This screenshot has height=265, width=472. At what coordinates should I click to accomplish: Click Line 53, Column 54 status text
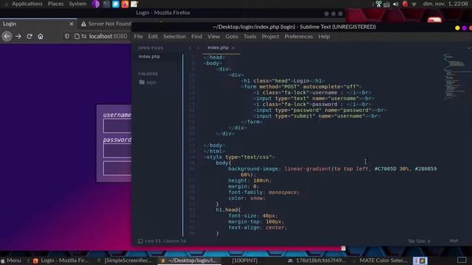click(x=165, y=241)
